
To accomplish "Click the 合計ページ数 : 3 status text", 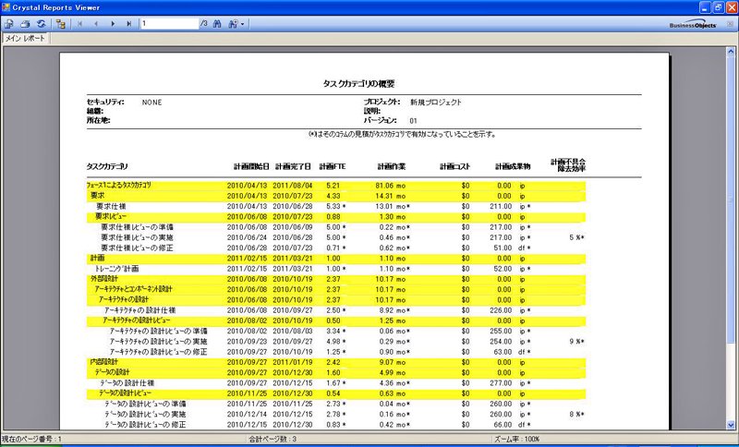I will coord(273,439).
